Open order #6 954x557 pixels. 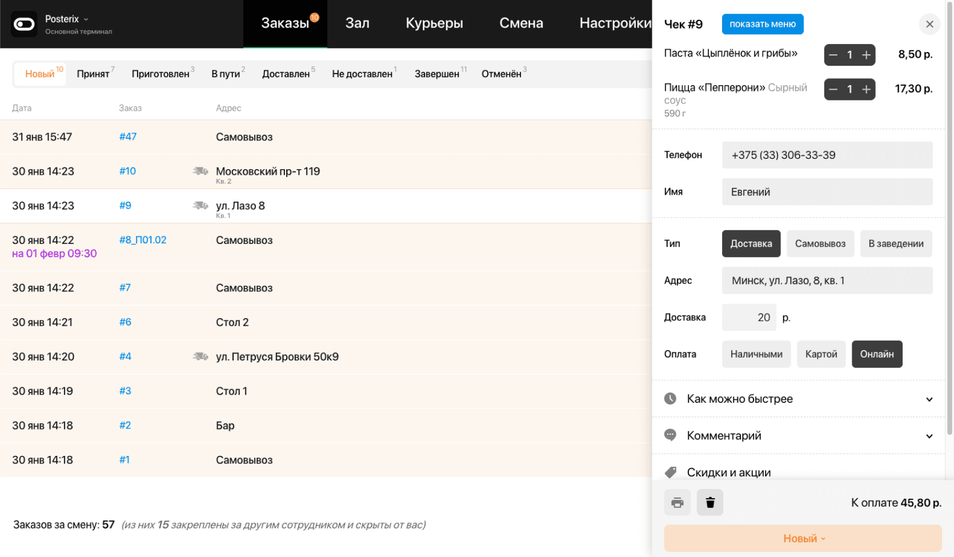click(125, 322)
